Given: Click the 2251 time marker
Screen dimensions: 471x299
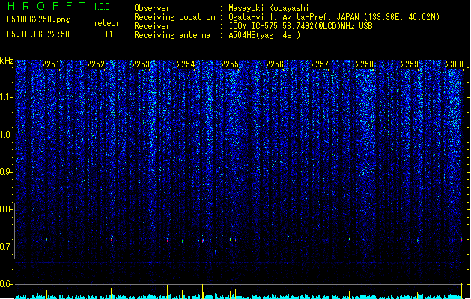Looking at the screenshot, I should pos(51,64).
